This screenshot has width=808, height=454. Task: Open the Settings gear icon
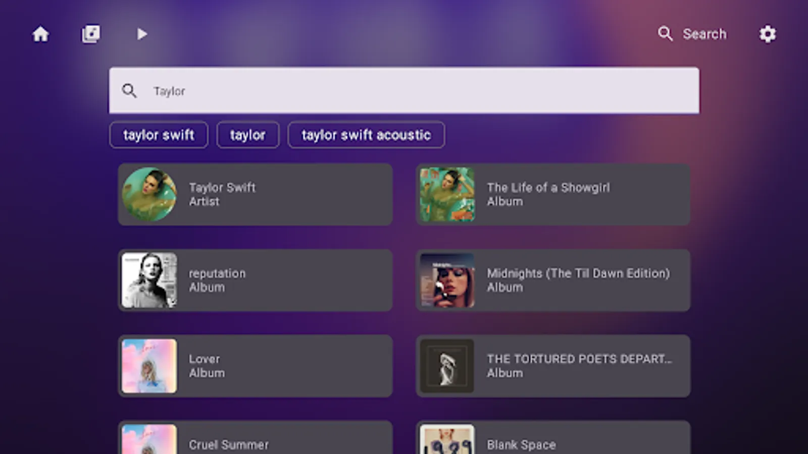pyautogui.click(x=768, y=34)
